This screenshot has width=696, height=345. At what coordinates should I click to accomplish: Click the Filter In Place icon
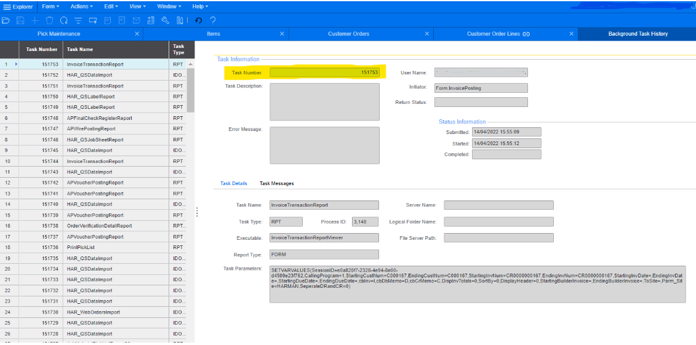(x=78, y=20)
